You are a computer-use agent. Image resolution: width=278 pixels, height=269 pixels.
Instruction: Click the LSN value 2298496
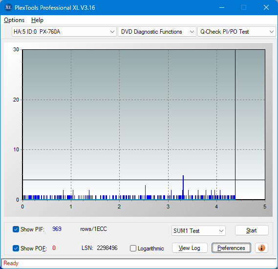(107, 248)
